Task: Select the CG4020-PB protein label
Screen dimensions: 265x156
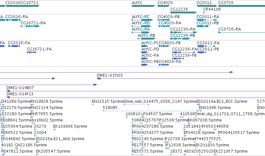Action: click(x=170, y=43)
